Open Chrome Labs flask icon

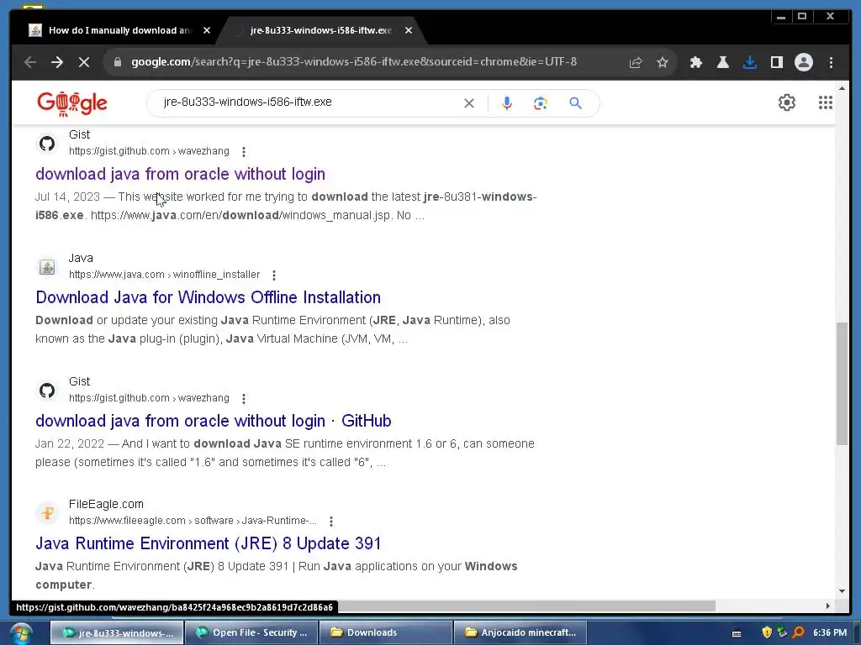722,62
